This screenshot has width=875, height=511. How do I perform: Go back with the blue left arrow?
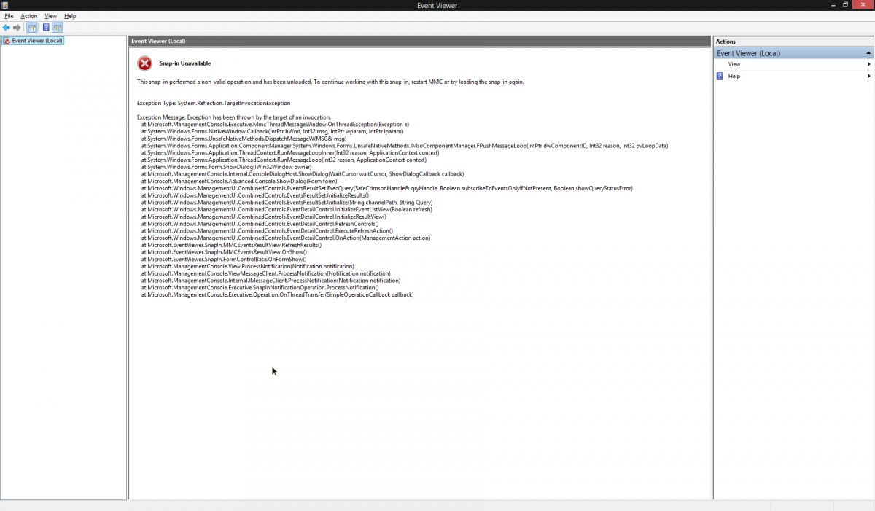[7, 28]
